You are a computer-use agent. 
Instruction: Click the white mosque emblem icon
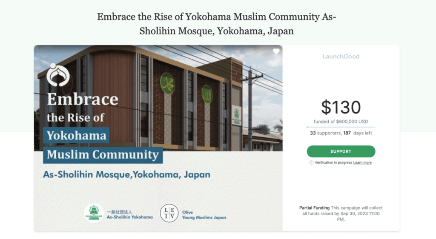tap(58, 75)
